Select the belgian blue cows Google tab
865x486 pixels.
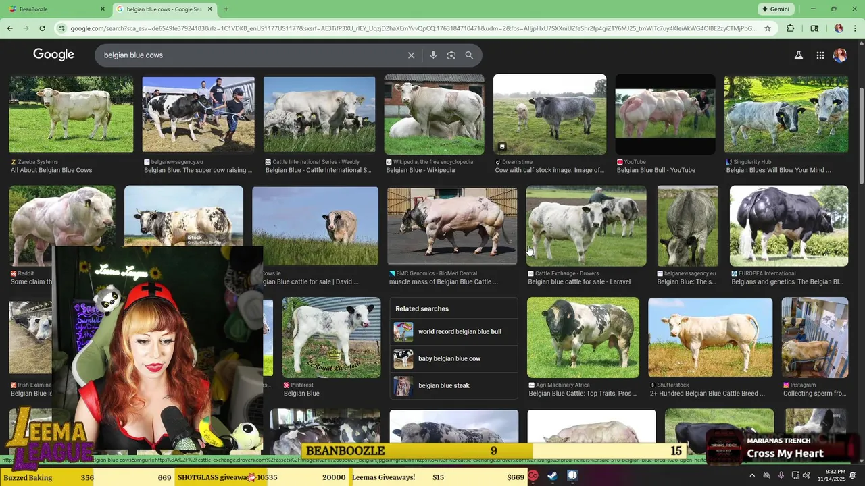click(x=164, y=9)
